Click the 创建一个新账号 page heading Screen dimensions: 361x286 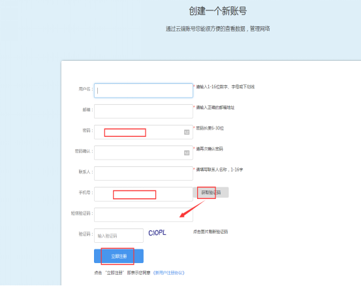pos(218,11)
